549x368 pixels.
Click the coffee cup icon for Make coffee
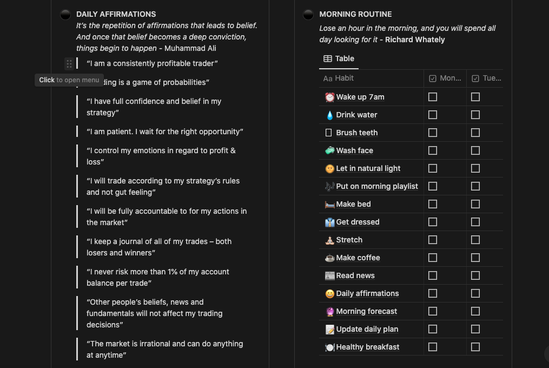point(329,258)
